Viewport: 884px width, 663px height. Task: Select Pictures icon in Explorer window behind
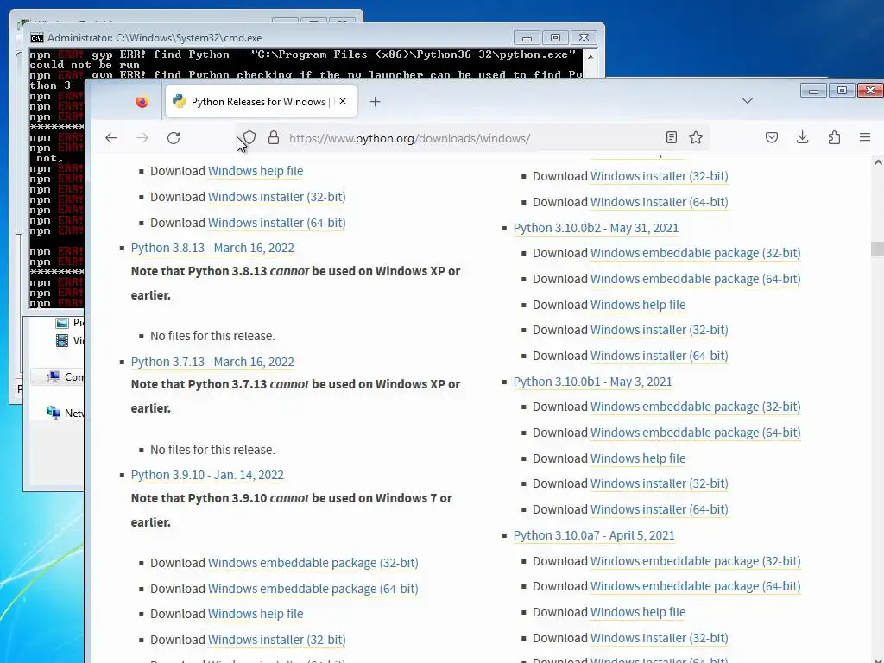point(62,323)
